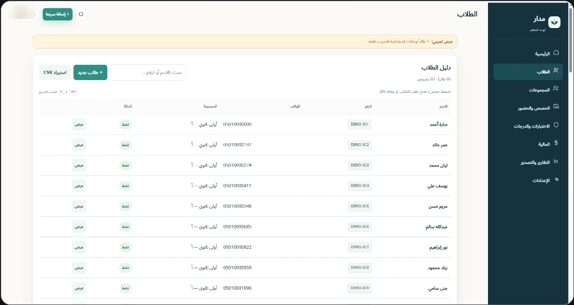Open الحصص والحضور from the sidebar
The image size is (574, 305).
(x=528, y=108)
